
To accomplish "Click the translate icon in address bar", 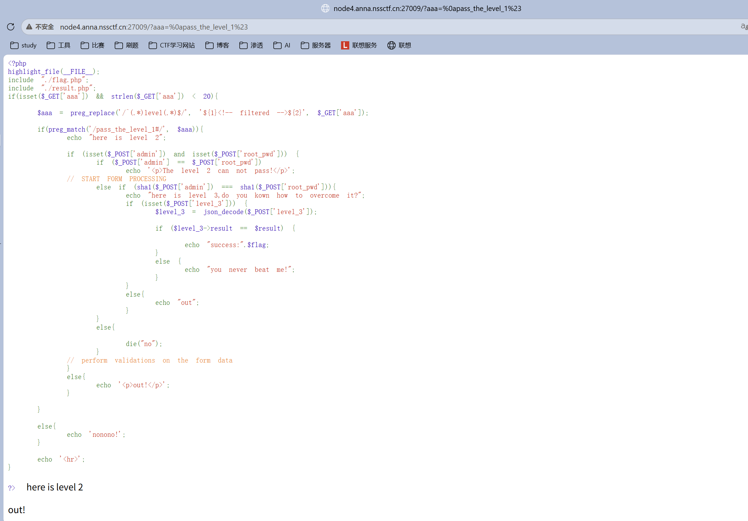I will (x=744, y=27).
